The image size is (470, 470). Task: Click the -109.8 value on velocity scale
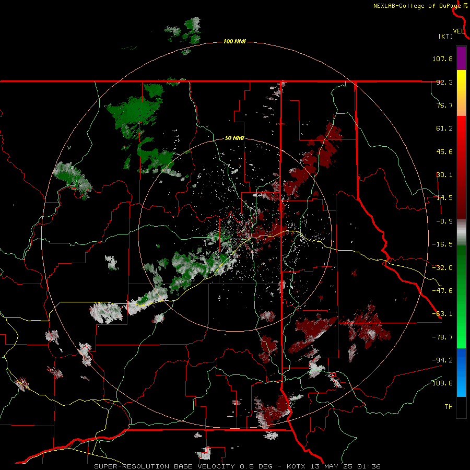point(441,383)
